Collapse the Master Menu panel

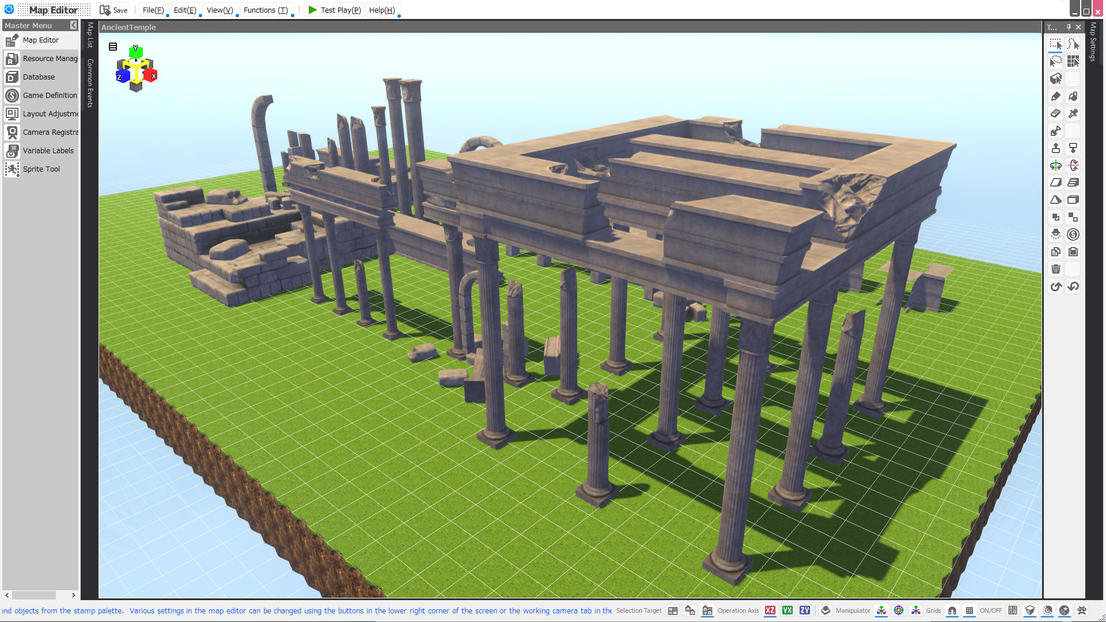coord(73,25)
